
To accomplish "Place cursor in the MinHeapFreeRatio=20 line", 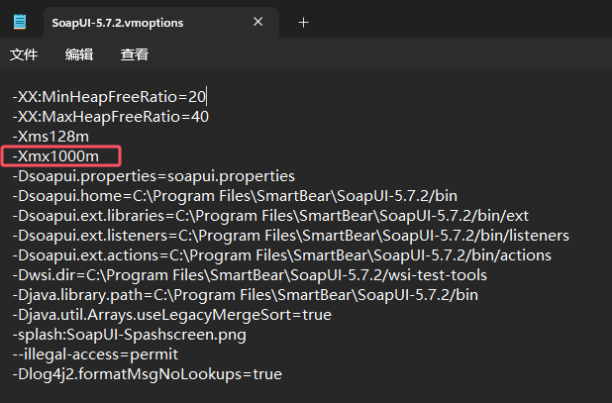I will coord(109,97).
